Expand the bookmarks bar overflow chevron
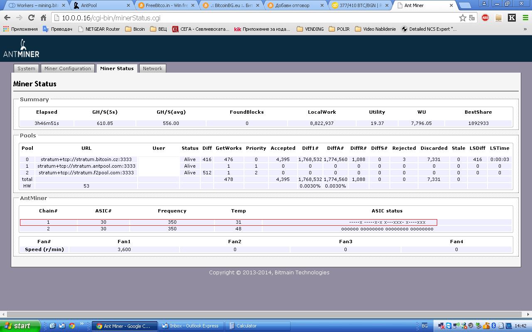 [x=525, y=29]
